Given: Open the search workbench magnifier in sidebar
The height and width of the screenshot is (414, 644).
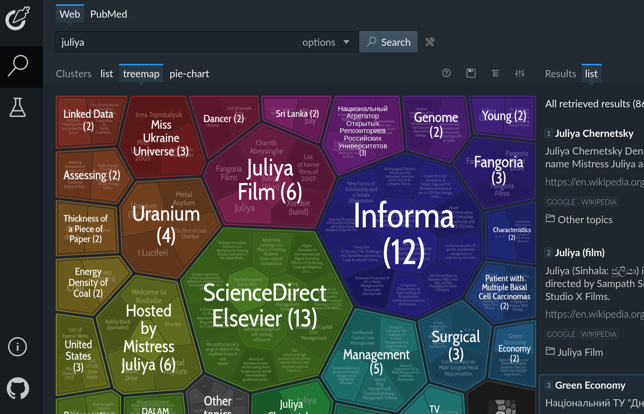Looking at the screenshot, I should (18, 66).
